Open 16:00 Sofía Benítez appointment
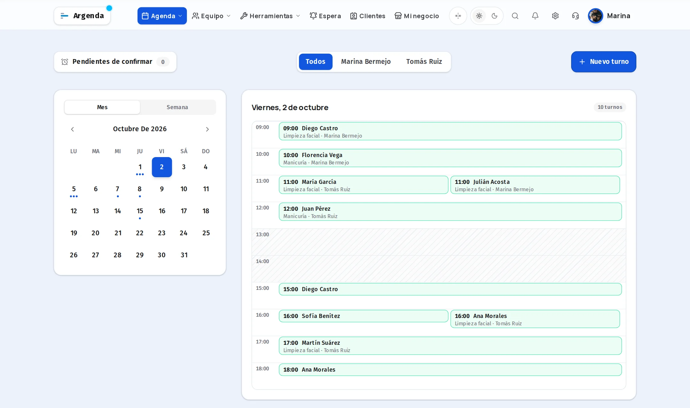 click(364, 316)
